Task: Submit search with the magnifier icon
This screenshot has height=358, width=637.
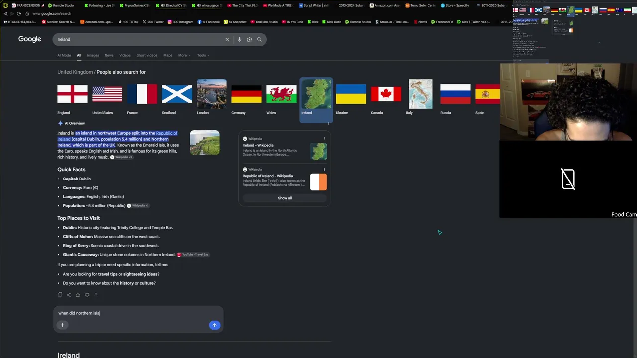Action: tap(259, 39)
